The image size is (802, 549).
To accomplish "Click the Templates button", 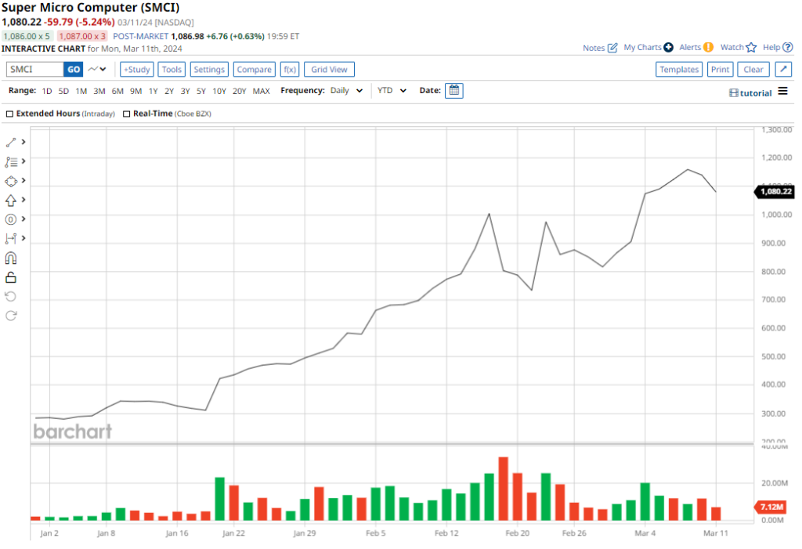I will [679, 70].
